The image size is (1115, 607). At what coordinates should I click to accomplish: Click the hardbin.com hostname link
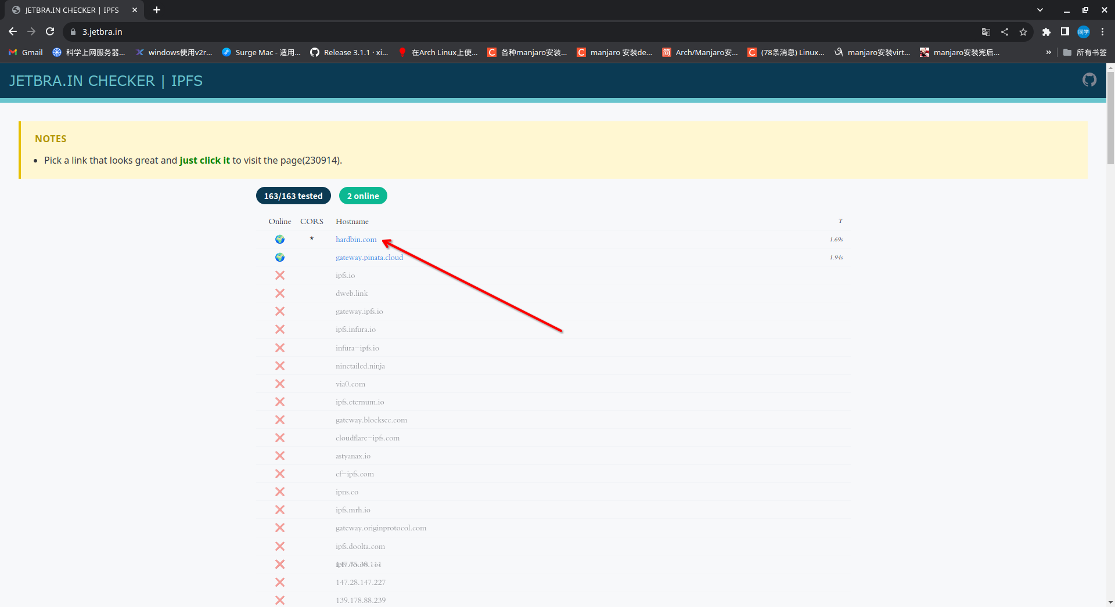pyautogui.click(x=356, y=239)
